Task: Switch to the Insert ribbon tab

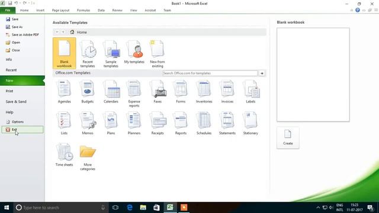Action: 40,11
